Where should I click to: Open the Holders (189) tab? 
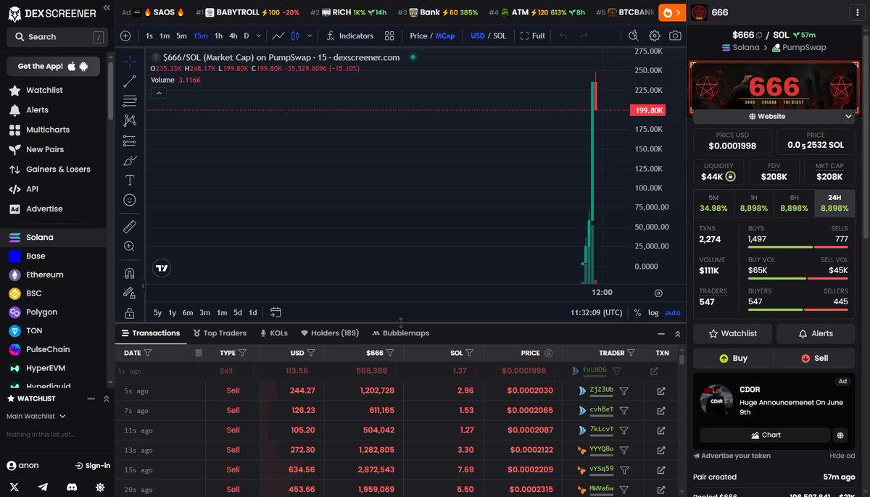(330, 333)
